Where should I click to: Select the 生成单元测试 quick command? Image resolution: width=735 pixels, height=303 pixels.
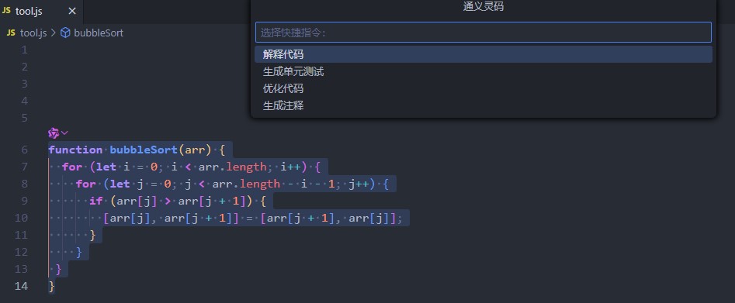click(484, 71)
